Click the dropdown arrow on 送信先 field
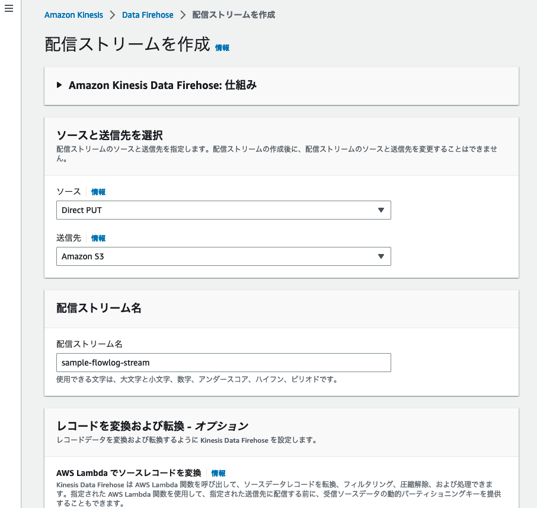The height and width of the screenshot is (508, 537). [x=381, y=256]
